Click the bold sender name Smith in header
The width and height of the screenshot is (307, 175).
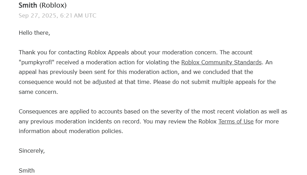click(x=28, y=5)
